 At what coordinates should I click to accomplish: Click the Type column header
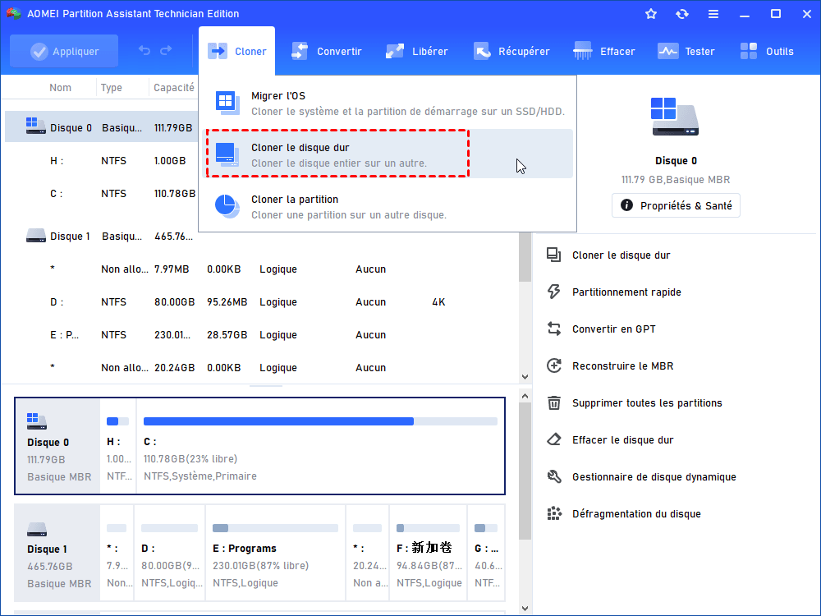[x=111, y=88]
